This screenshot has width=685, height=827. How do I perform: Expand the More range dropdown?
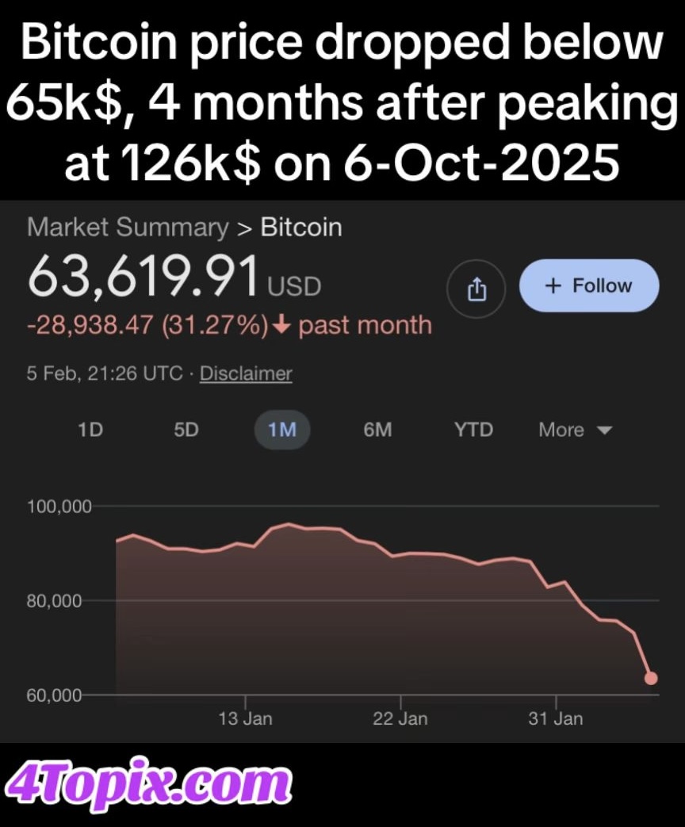point(575,430)
